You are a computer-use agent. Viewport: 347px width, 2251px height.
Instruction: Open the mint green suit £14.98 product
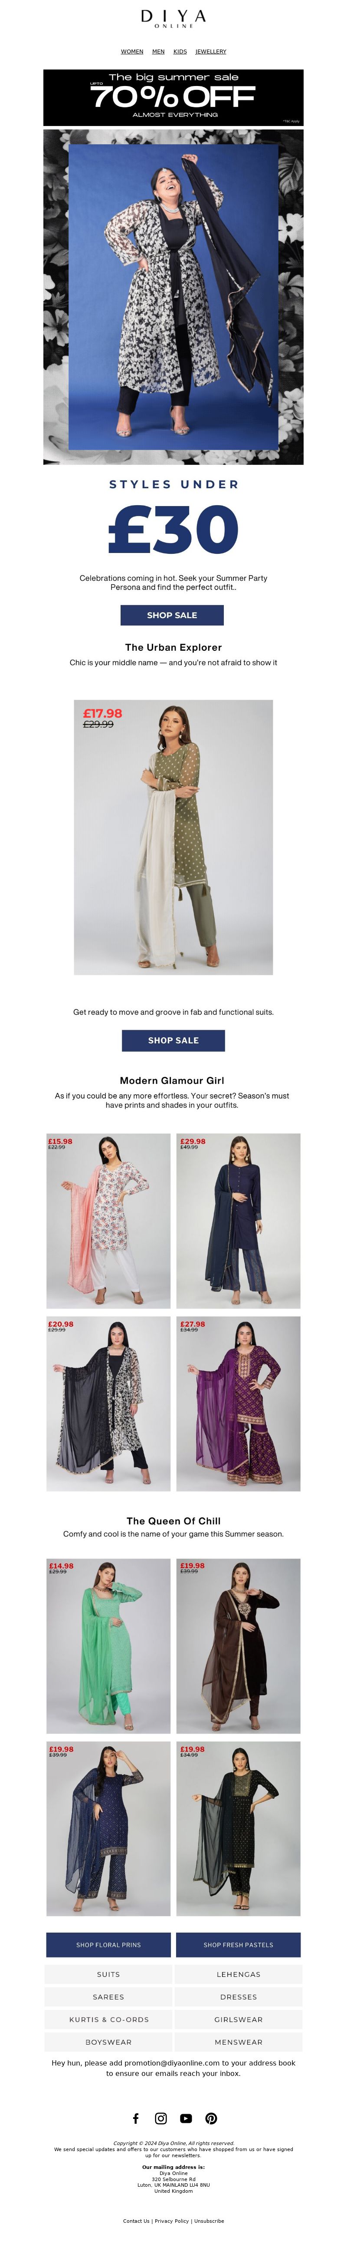108,1646
